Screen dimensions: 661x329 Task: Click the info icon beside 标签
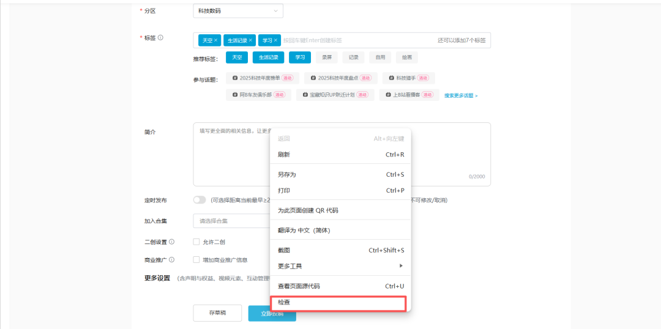pyautogui.click(x=160, y=37)
